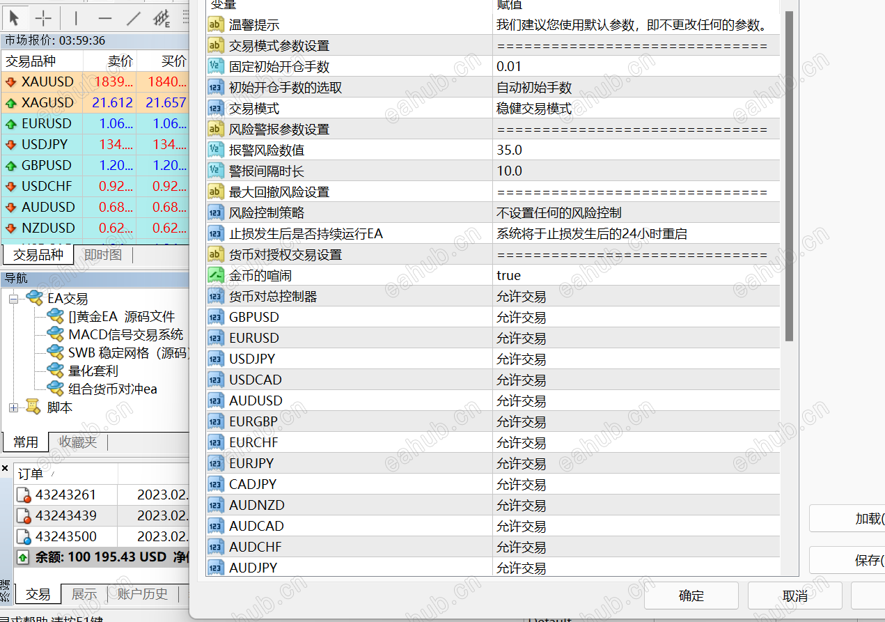Switch to the 即时图 tab

pyautogui.click(x=103, y=255)
